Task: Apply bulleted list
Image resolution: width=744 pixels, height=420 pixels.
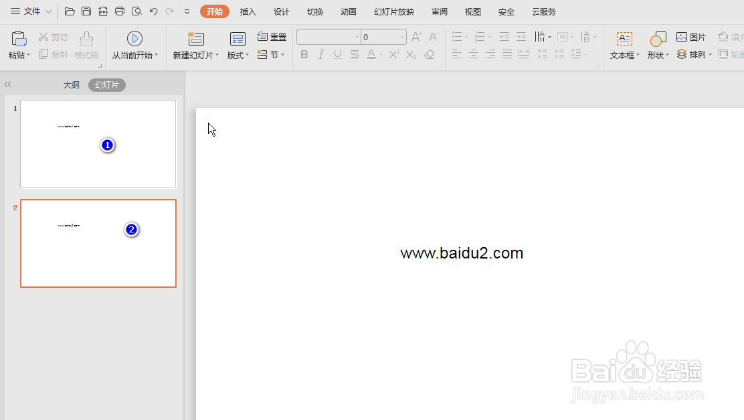Action: coord(457,37)
